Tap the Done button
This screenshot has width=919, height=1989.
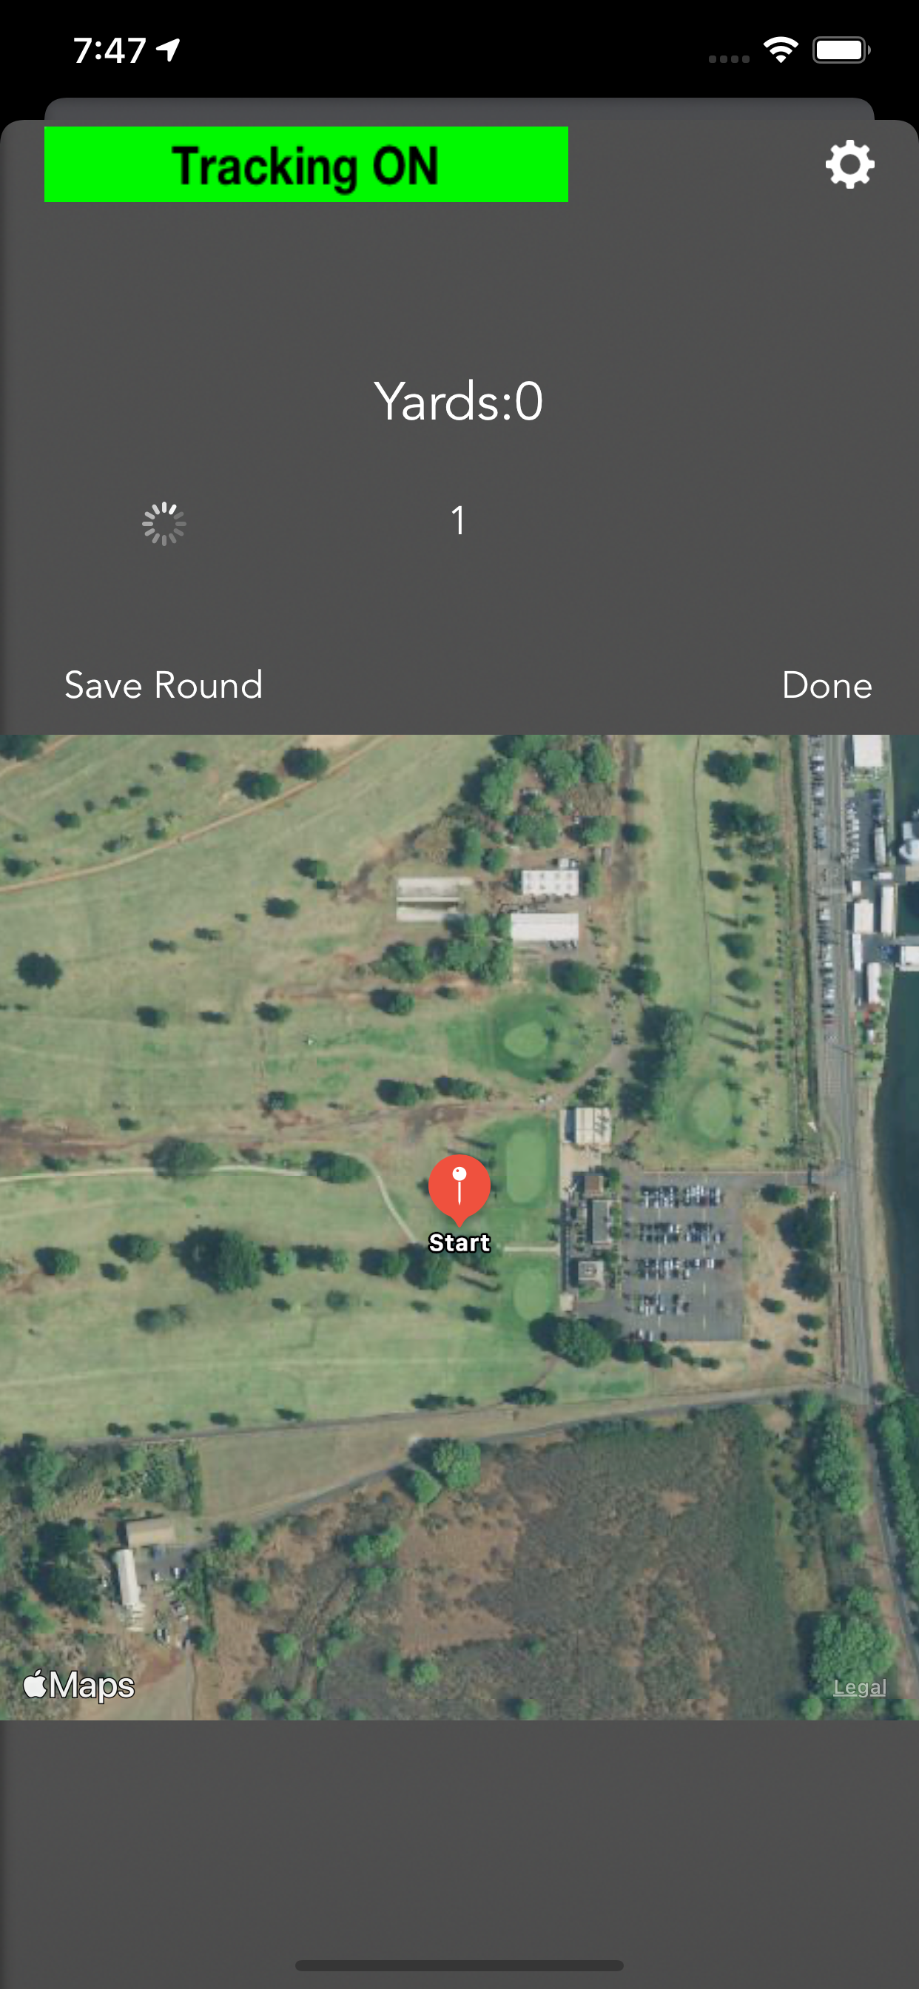[x=827, y=685]
